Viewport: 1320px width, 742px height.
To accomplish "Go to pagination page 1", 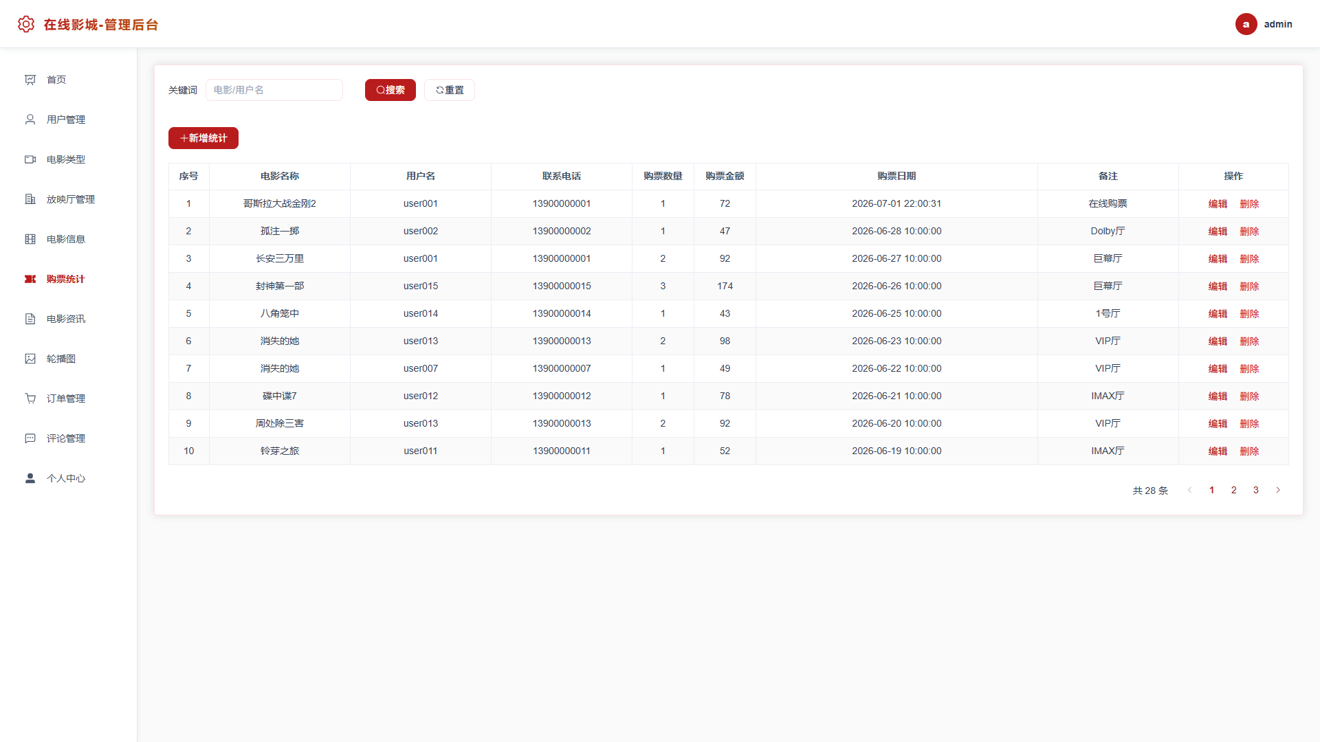I will [x=1211, y=490].
